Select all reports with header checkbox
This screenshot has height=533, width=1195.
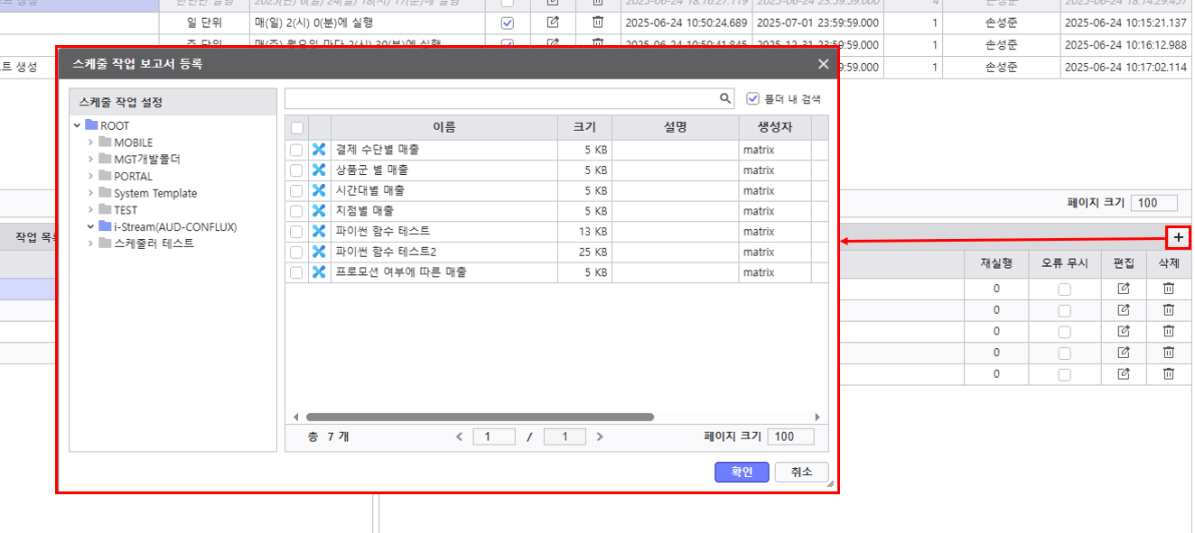(296, 128)
